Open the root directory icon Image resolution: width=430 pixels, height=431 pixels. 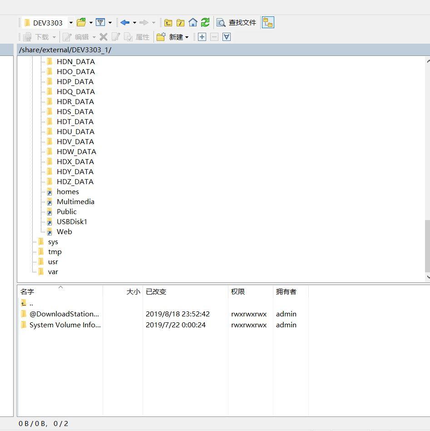[180, 22]
